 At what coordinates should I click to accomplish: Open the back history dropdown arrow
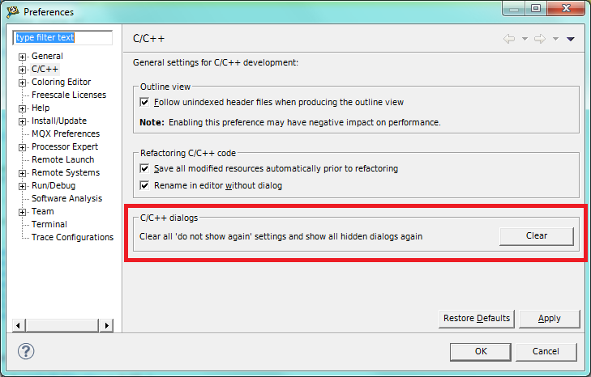point(525,39)
